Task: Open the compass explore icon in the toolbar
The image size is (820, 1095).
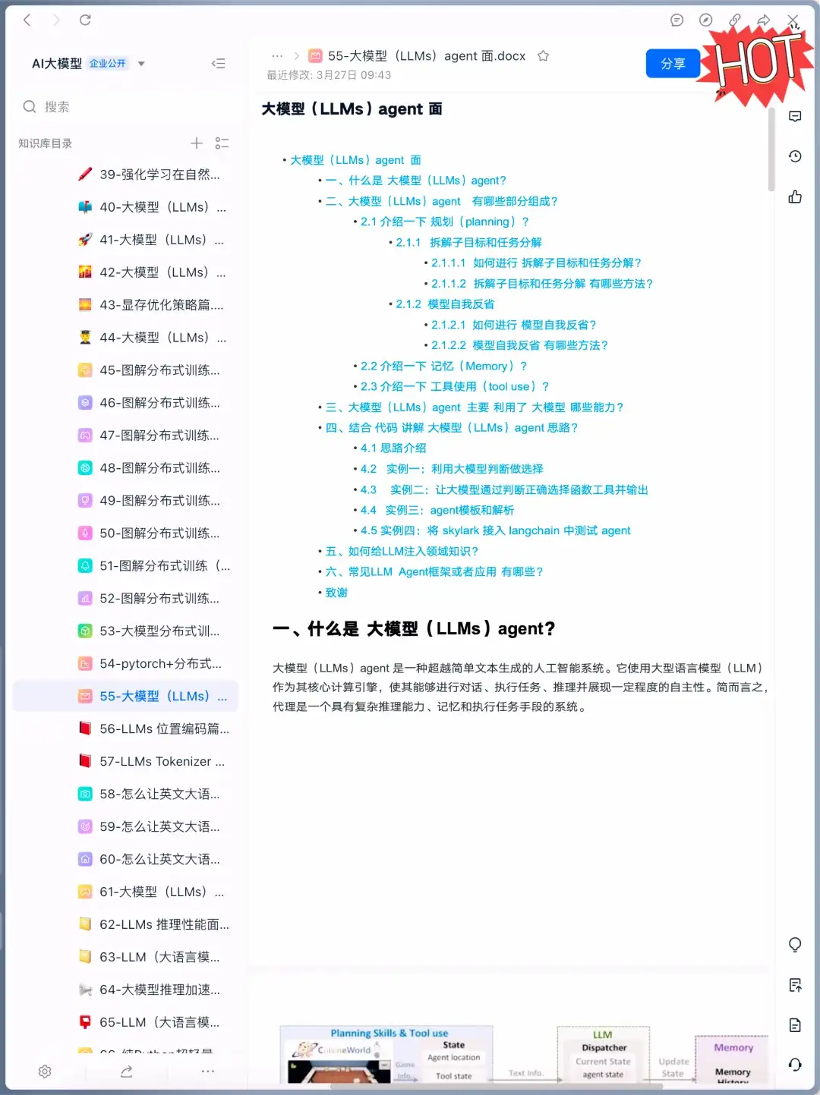Action: click(x=705, y=19)
